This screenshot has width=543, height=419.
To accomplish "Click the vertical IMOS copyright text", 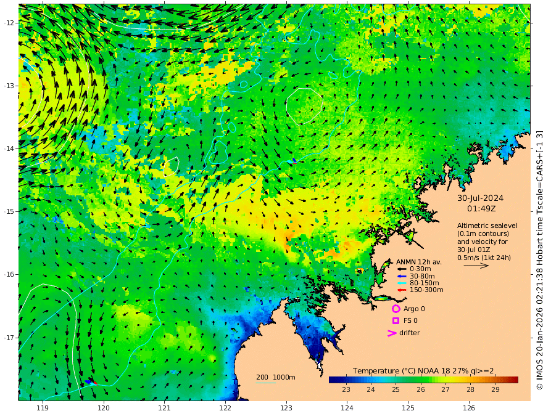I will [x=539, y=260].
